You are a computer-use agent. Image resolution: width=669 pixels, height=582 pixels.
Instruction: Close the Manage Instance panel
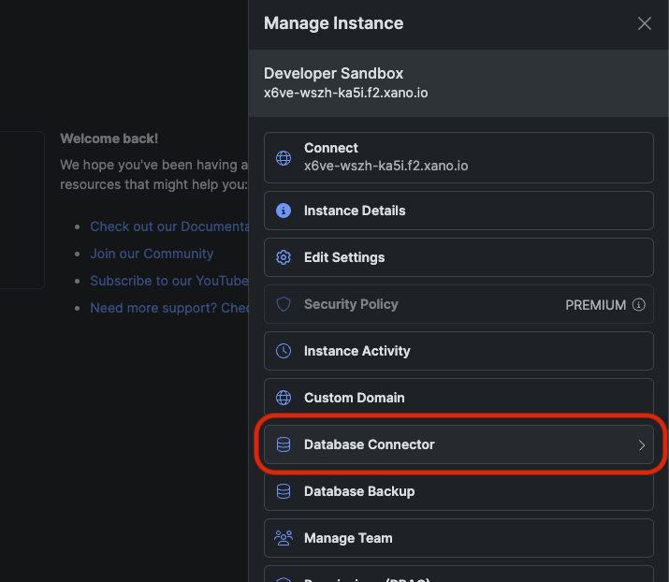coord(645,23)
